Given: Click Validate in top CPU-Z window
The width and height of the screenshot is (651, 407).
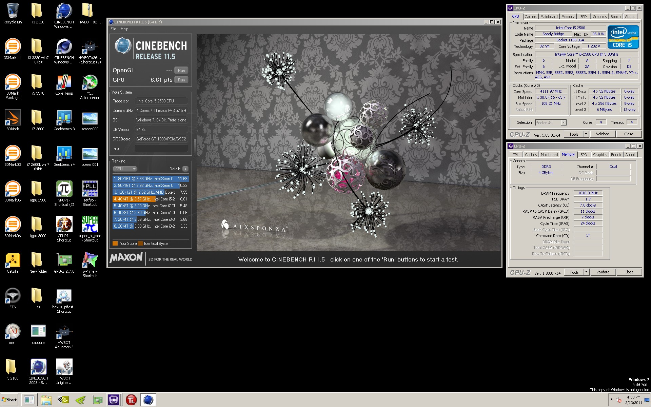Looking at the screenshot, I should 603,134.
